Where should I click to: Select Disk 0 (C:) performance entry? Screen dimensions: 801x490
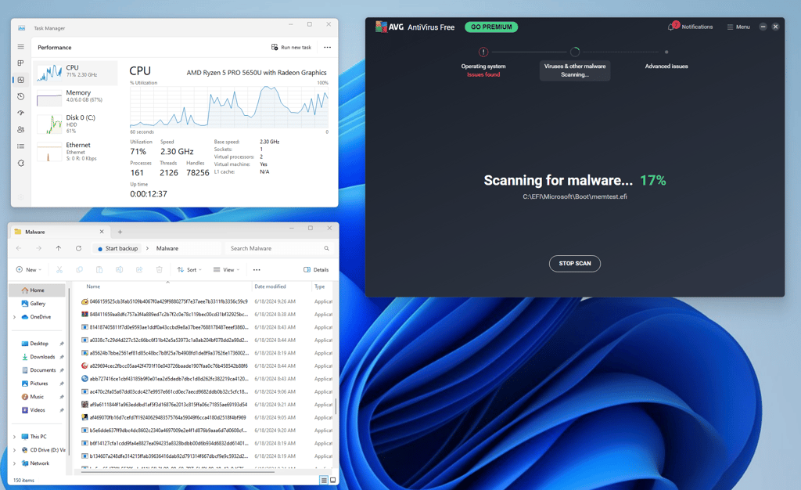point(75,124)
